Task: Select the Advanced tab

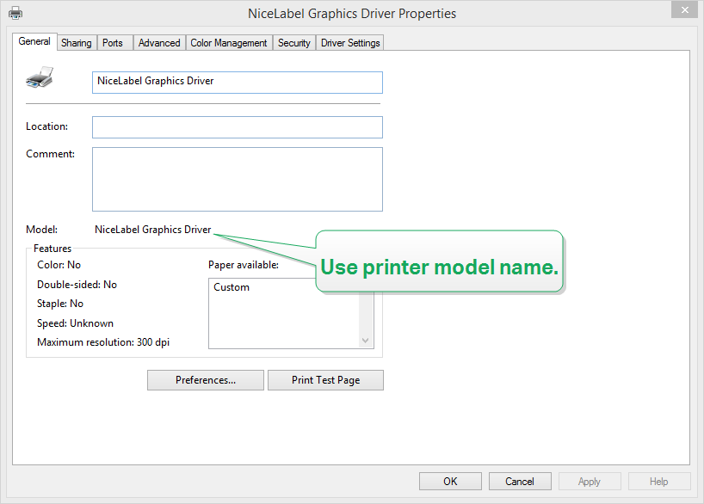Action: point(159,43)
